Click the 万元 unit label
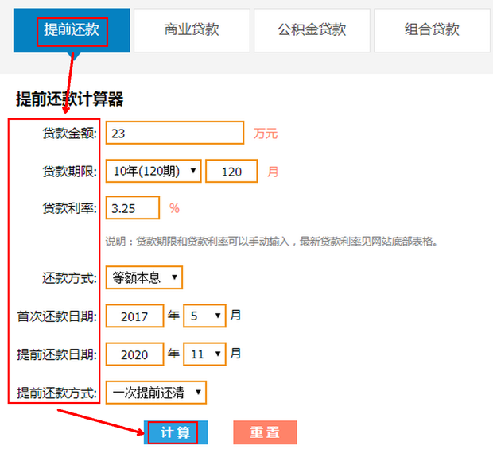This screenshot has width=493, height=457. pos(266,134)
